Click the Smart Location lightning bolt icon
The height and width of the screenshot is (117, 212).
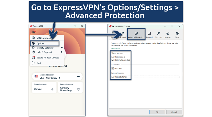click(x=52, y=89)
